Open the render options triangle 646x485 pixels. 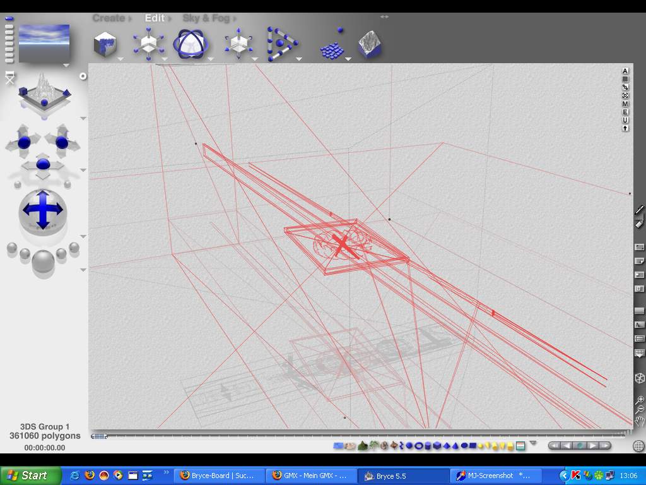tap(83, 270)
